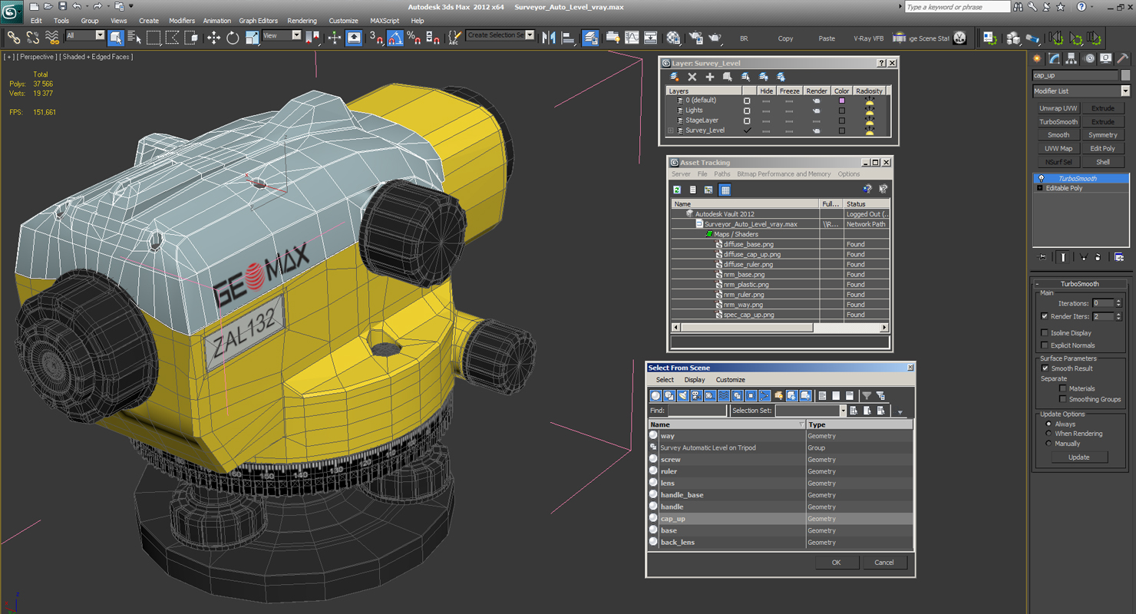Open the Graph Editors menu
The width and height of the screenshot is (1136, 614).
tap(258, 21)
